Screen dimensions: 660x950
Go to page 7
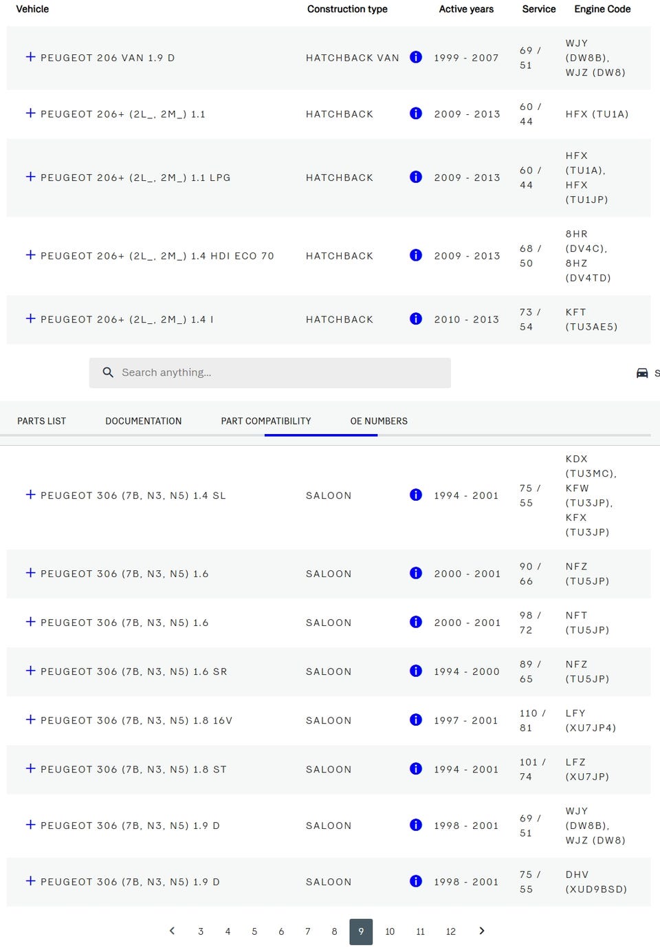[x=308, y=931]
